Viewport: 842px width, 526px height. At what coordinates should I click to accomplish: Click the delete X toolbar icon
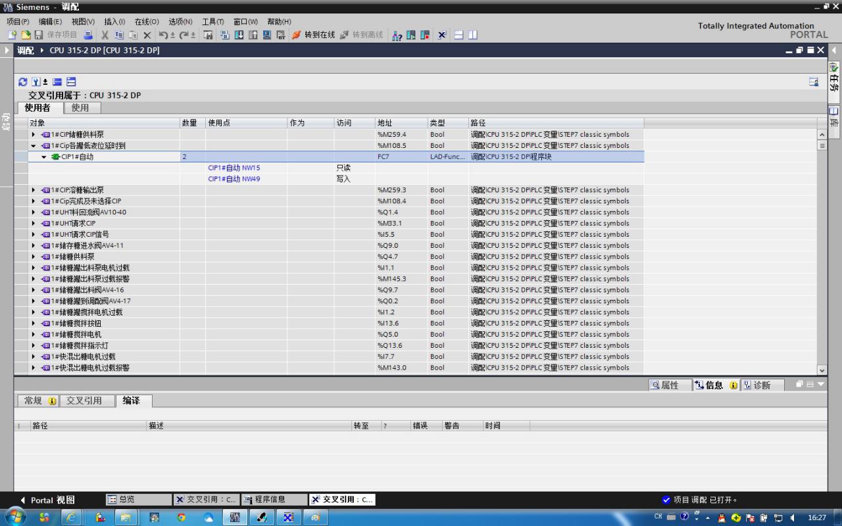pyautogui.click(x=147, y=35)
